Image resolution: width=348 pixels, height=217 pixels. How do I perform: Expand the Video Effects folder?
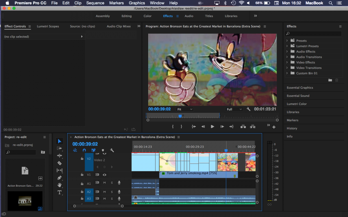(287, 62)
